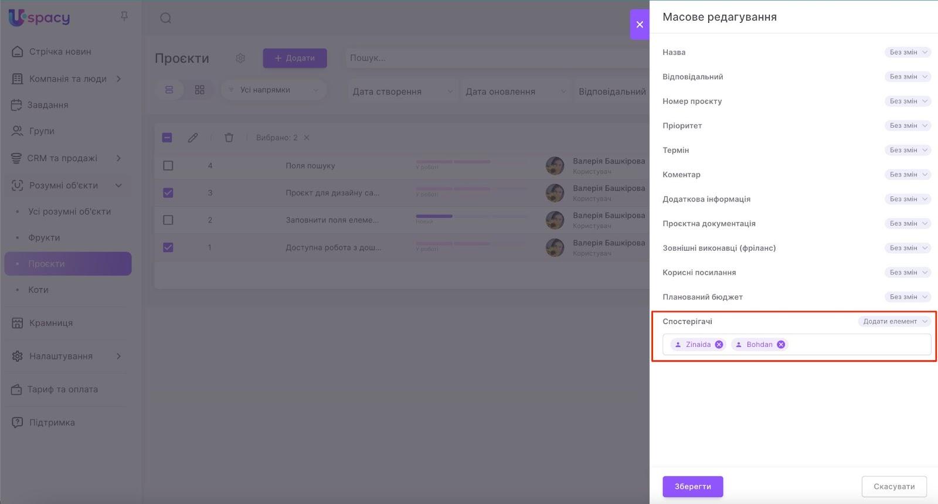Open the Назва change-mode dropdown

[908, 52]
